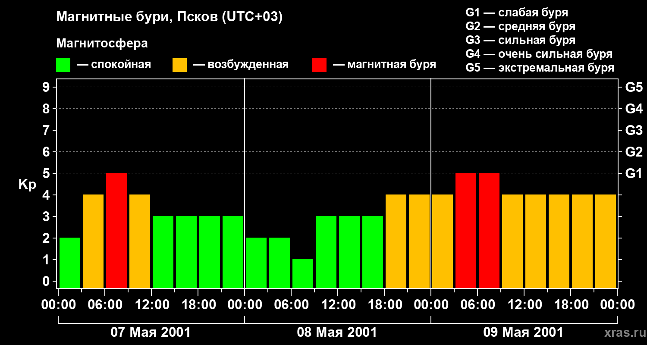Select the "G2 — средняя буря" legend line
Viewport: 647px width, 345px height.
click(x=521, y=26)
